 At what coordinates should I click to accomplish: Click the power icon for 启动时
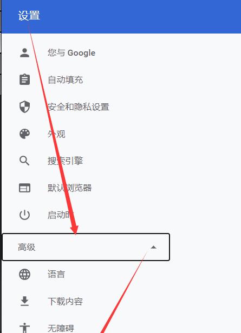25,215
